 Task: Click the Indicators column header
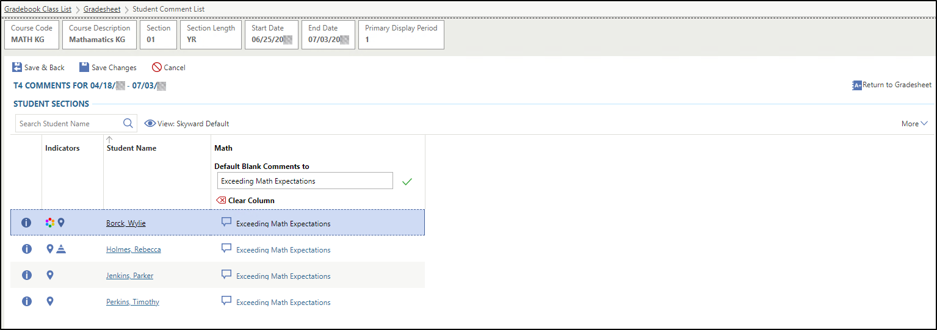tap(62, 148)
